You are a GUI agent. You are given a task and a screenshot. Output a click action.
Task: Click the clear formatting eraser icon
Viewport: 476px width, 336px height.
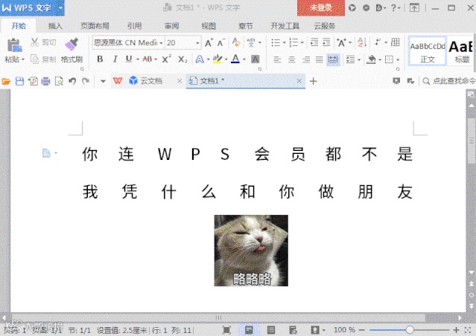pyautogui.click(x=236, y=42)
